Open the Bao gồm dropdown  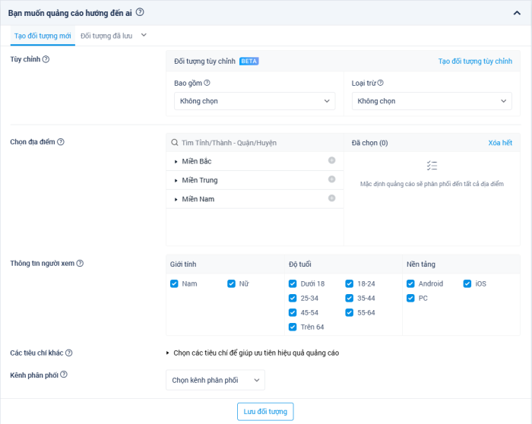click(x=254, y=101)
